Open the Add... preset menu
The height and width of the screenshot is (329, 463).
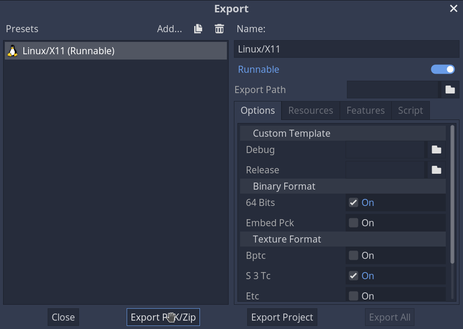pos(169,29)
